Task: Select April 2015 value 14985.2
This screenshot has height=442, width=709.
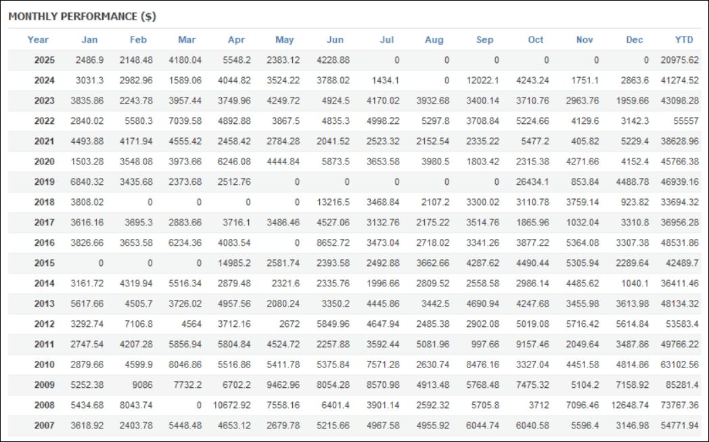Action: click(x=234, y=263)
